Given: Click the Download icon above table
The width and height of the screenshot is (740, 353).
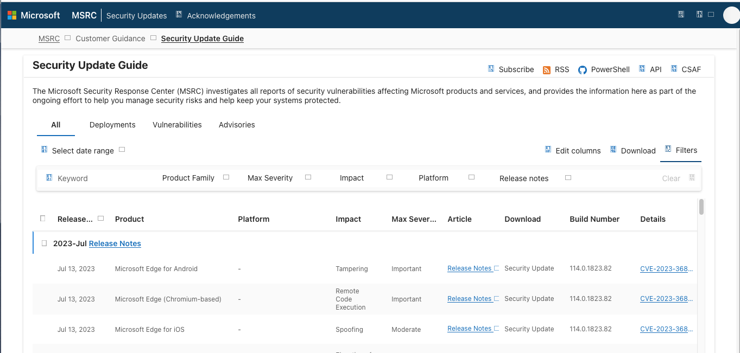Looking at the screenshot, I should pos(613,150).
